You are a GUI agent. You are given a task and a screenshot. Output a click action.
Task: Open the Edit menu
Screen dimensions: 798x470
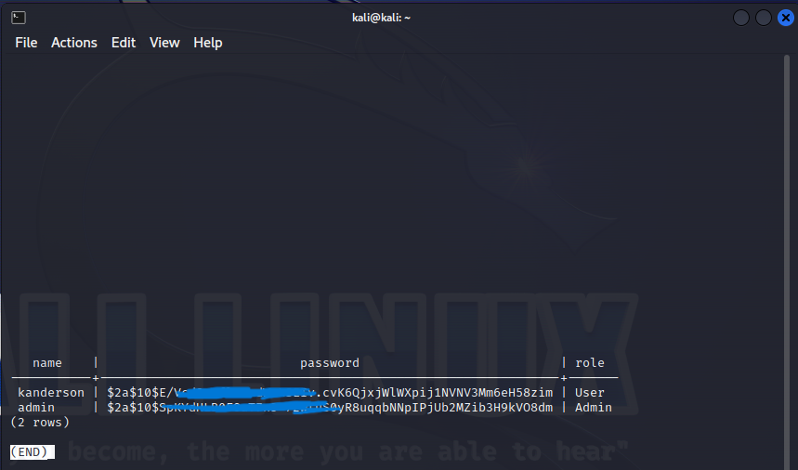pyautogui.click(x=124, y=43)
